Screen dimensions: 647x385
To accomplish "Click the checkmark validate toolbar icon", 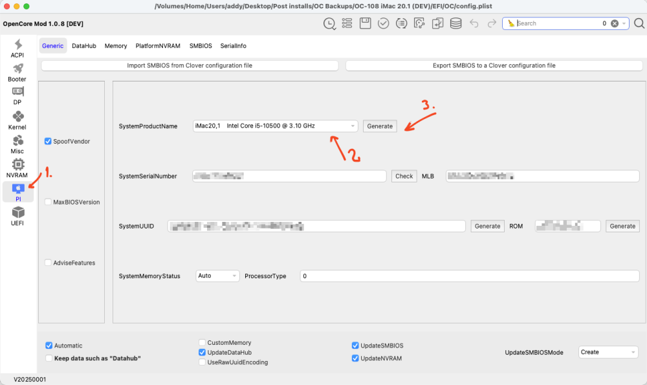I will click(x=383, y=23).
